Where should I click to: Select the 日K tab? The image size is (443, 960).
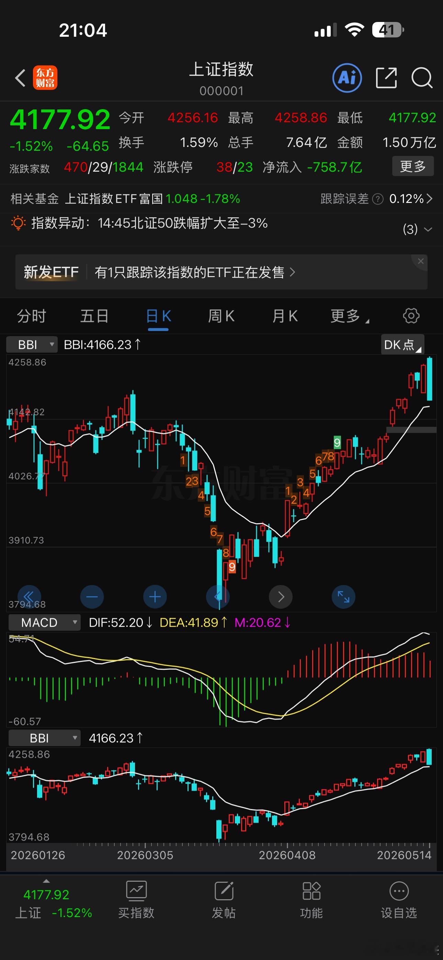point(158,316)
